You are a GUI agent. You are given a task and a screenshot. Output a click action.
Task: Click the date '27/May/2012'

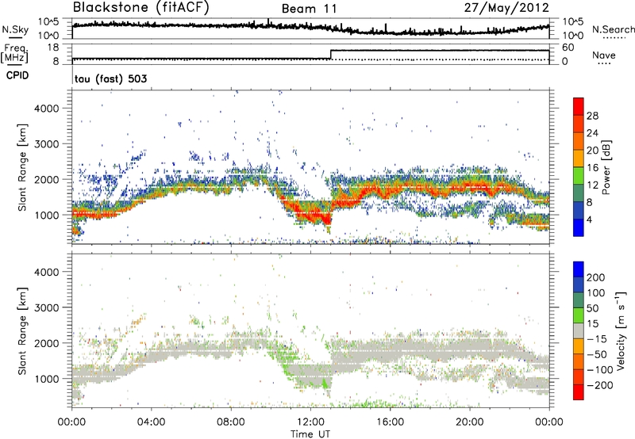pyautogui.click(x=506, y=8)
